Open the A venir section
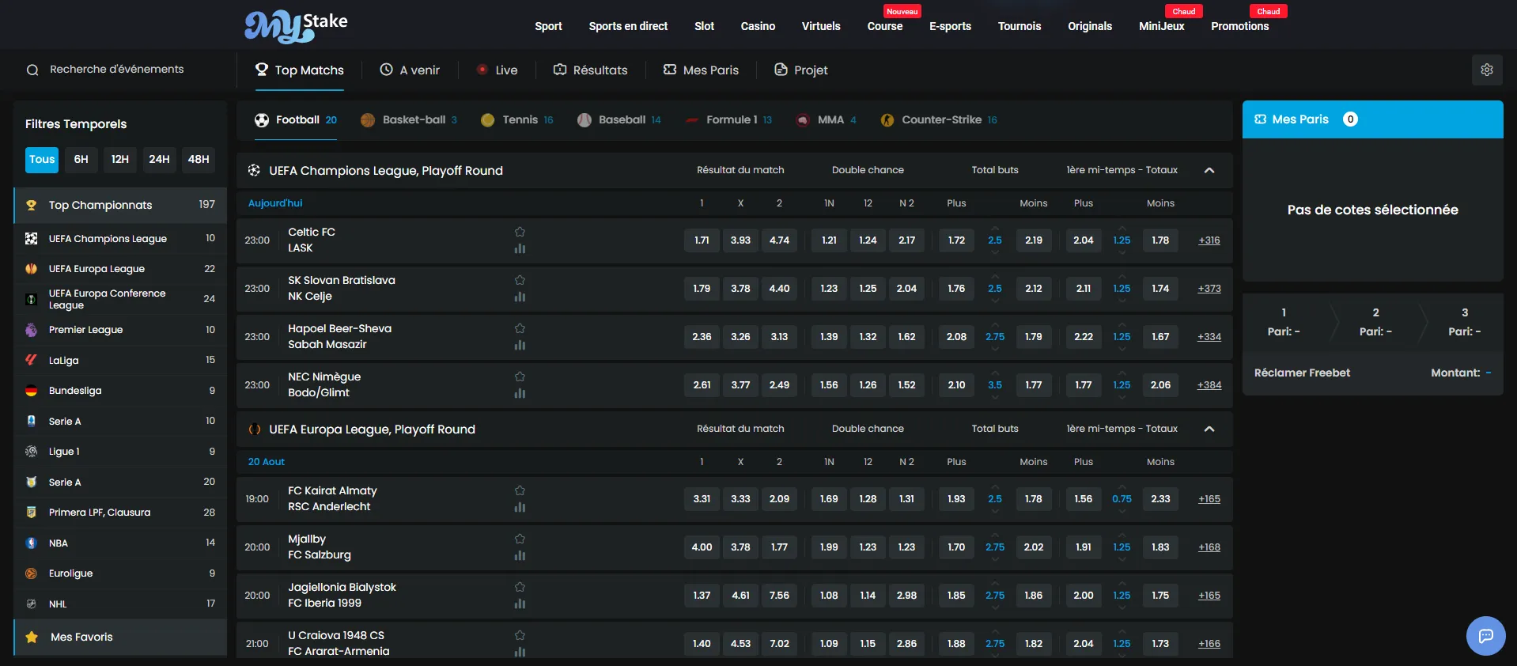The width and height of the screenshot is (1517, 666). [x=410, y=70]
